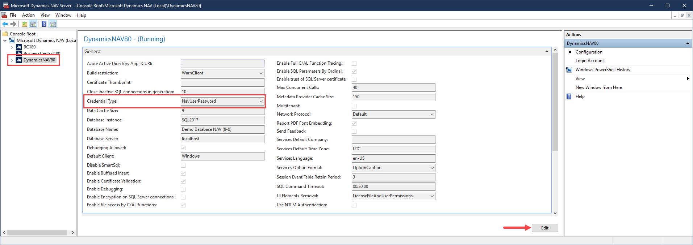Open Help from the toolbar question-mark icon

(44, 24)
